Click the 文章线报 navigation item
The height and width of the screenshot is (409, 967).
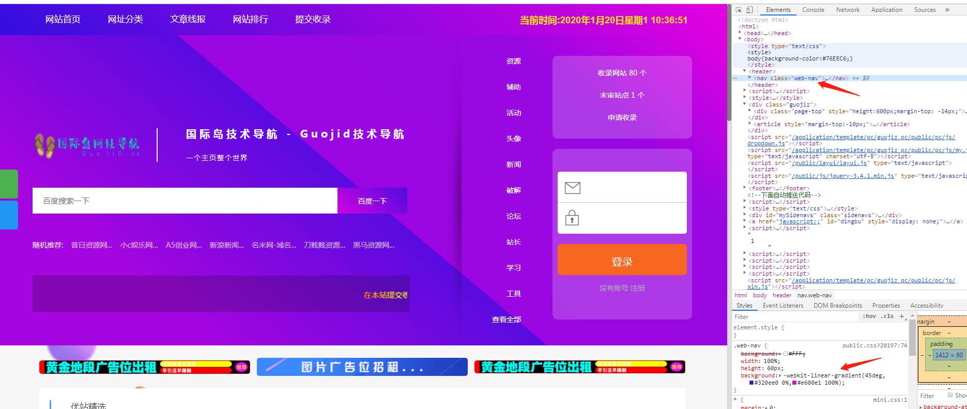(188, 20)
